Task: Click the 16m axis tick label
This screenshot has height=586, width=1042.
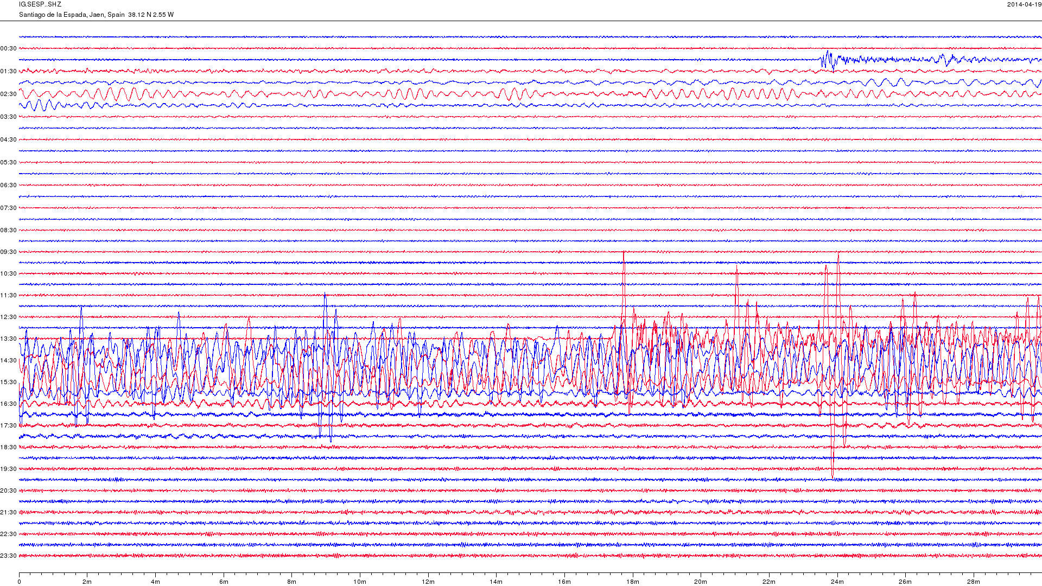Action: pyautogui.click(x=564, y=582)
